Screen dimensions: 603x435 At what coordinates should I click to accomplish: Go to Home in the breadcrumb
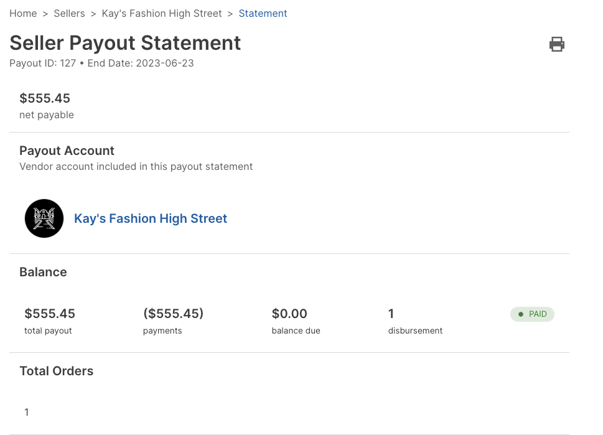(23, 13)
